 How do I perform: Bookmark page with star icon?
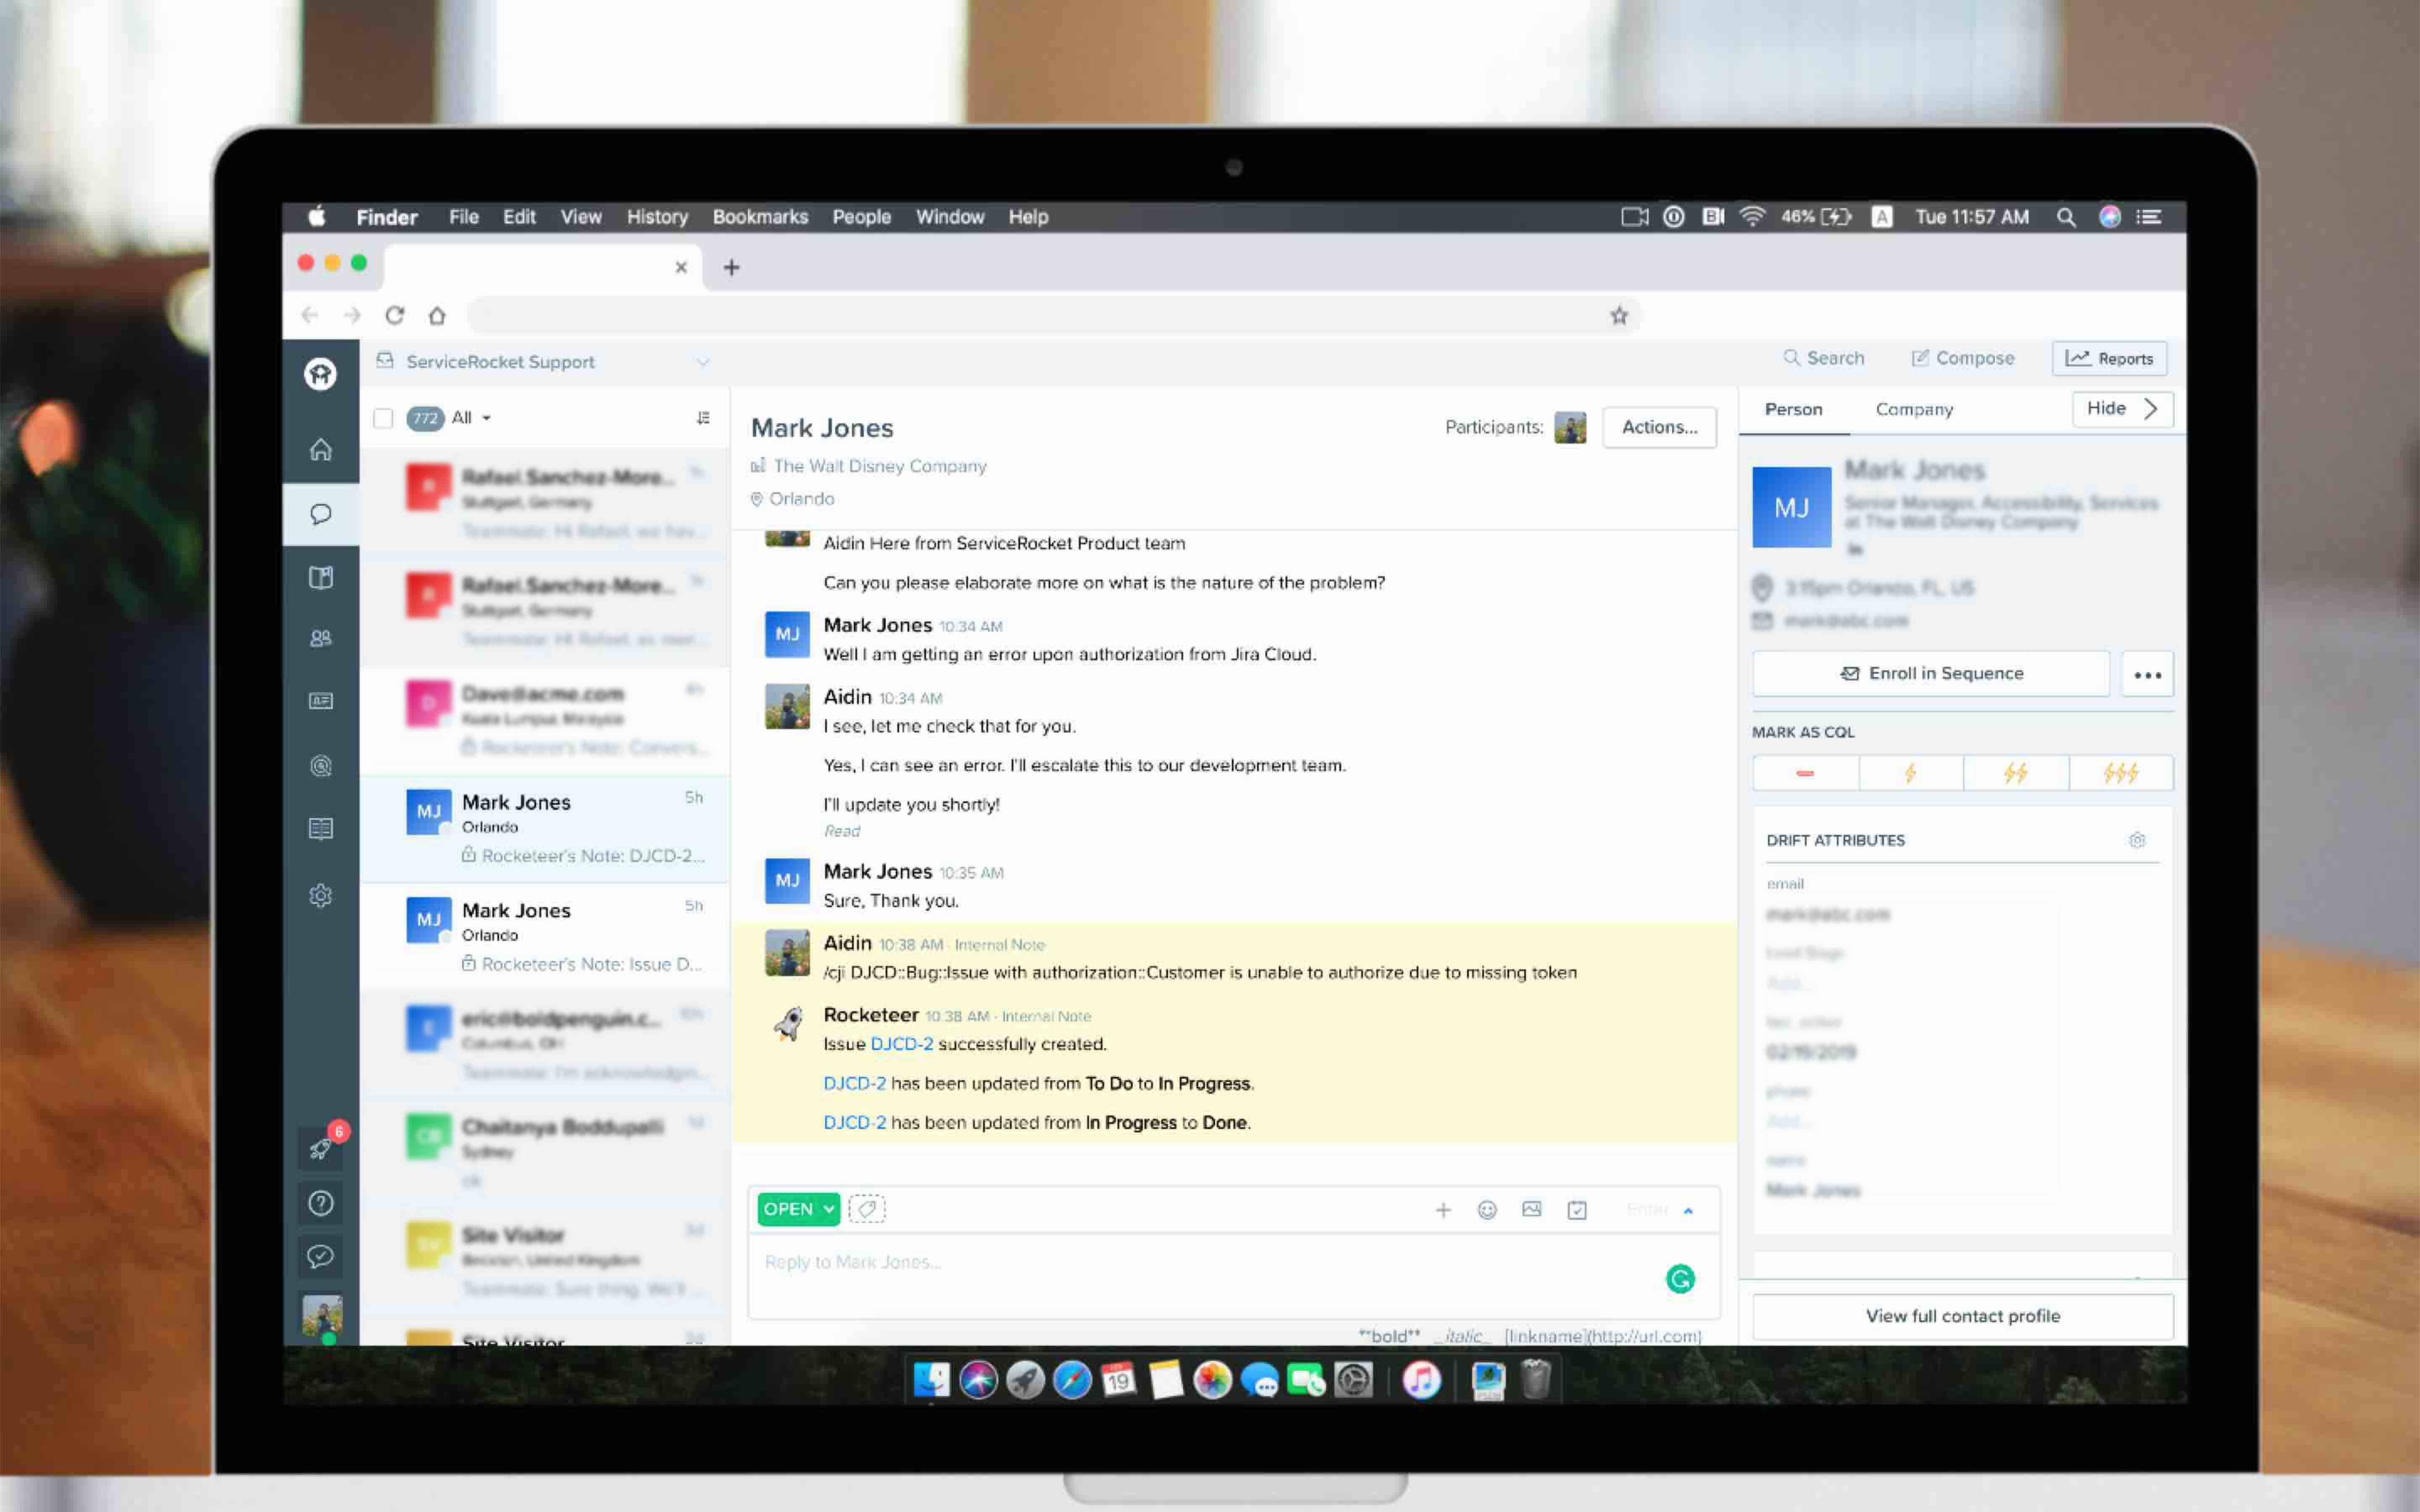pos(1619,316)
